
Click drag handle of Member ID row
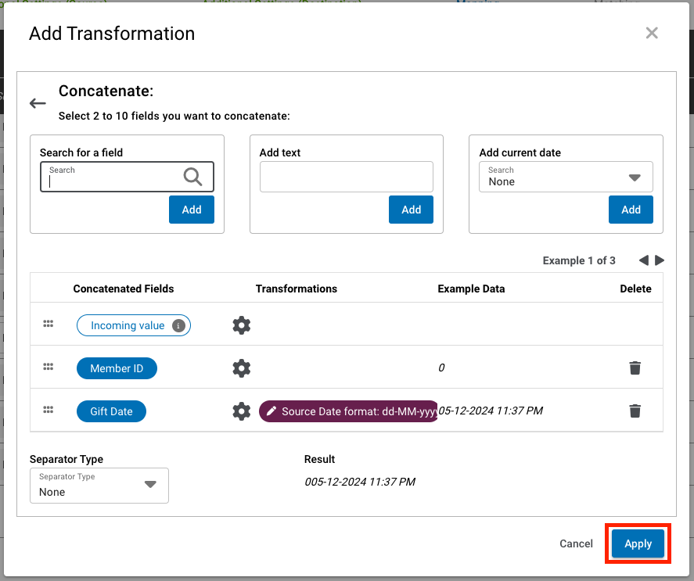tap(49, 367)
